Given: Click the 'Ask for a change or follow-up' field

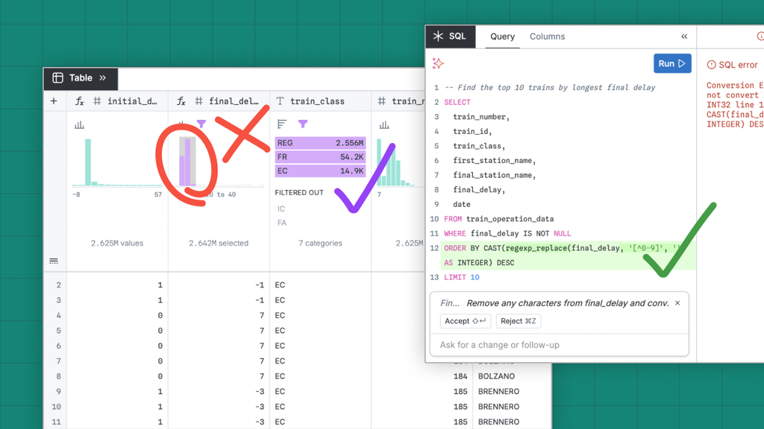Looking at the screenshot, I should point(560,345).
